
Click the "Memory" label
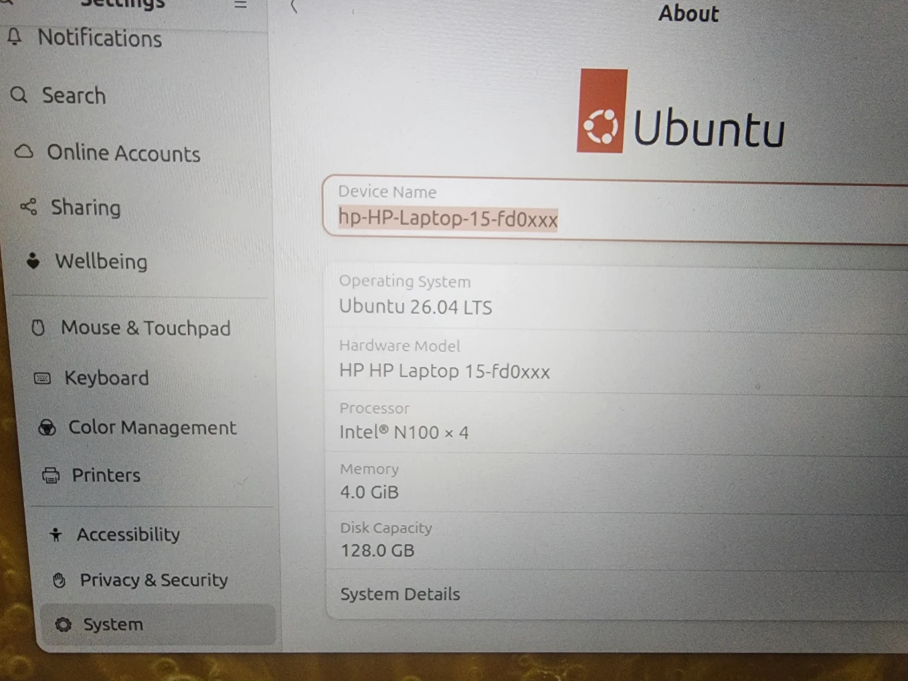click(x=370, y=469)
